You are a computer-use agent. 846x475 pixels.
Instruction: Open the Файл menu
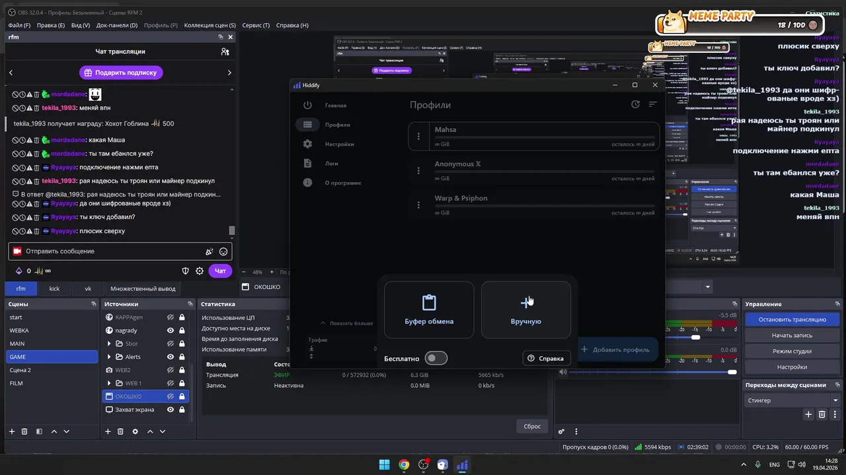click(19, 25)
